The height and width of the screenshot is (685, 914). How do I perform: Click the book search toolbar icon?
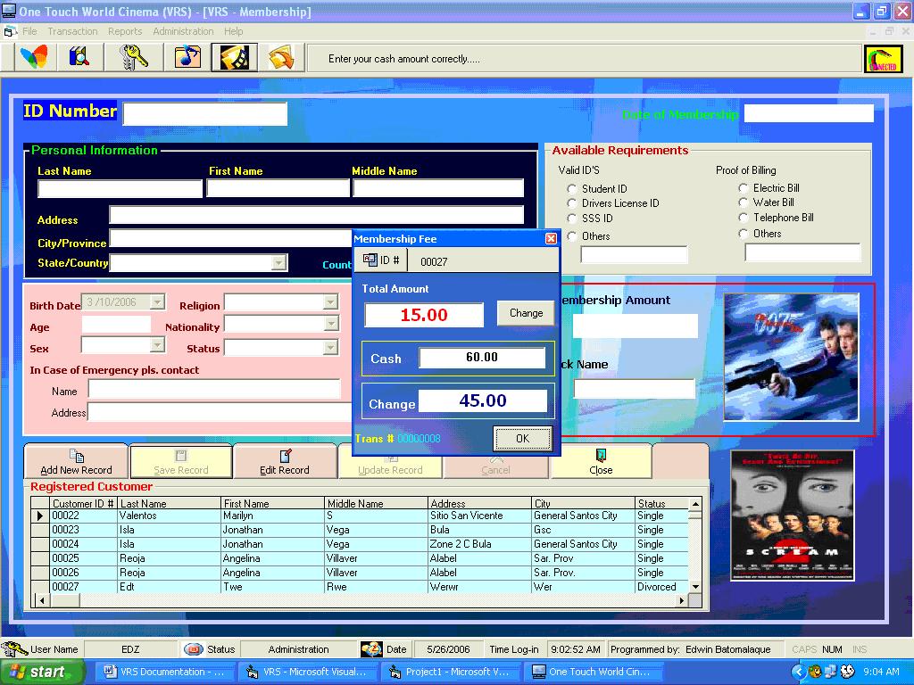[x=79, y=57]
